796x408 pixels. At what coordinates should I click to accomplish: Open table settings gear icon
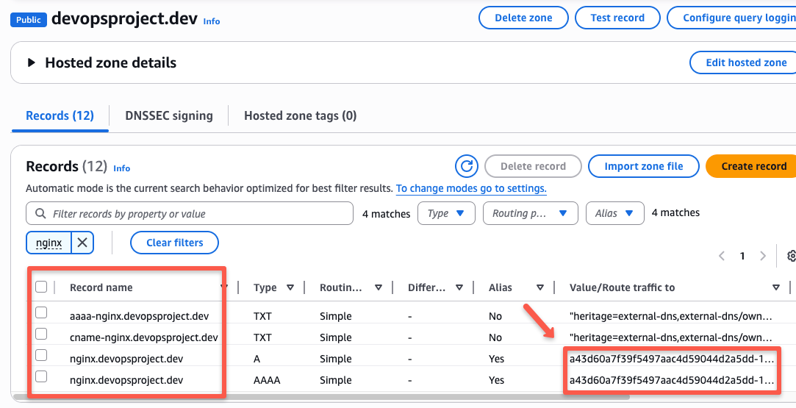pyautogui.click(x=791, y=256)
